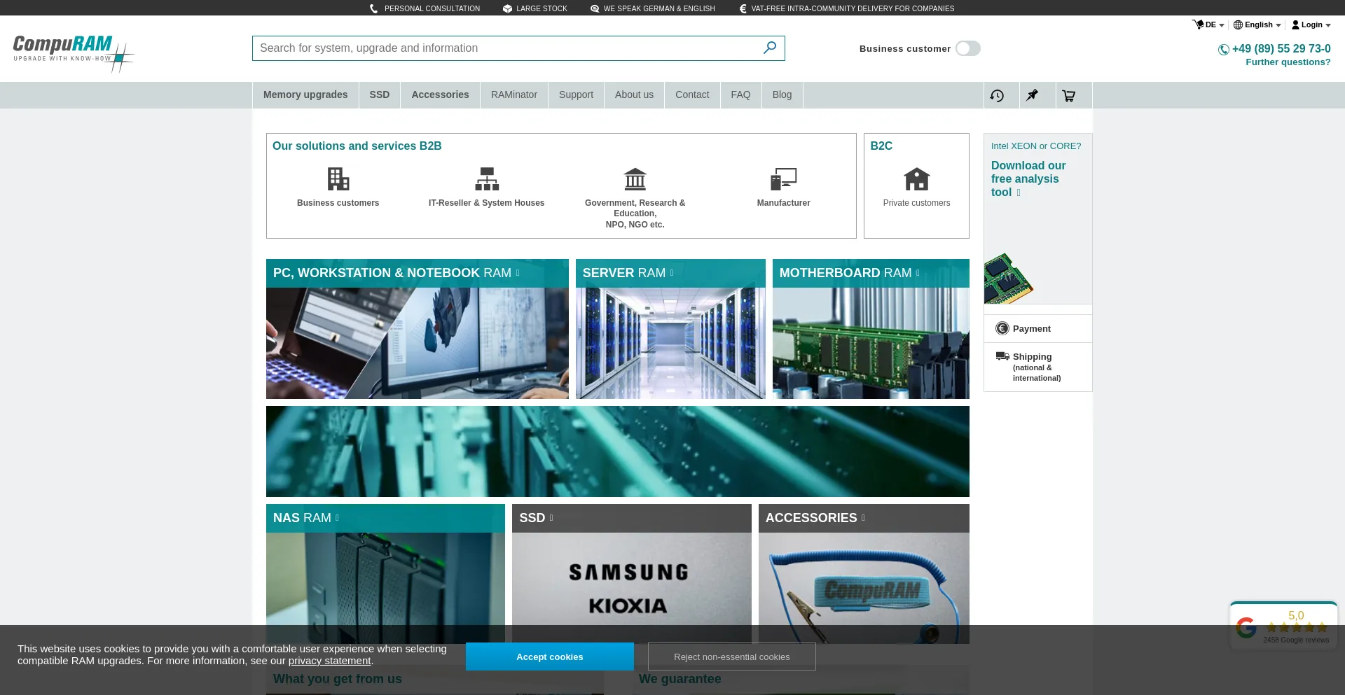Click the Samsung Kioxia SSD image
Image resolution: width=1345 pixels, height=695 pixels.
coord(632,588)
